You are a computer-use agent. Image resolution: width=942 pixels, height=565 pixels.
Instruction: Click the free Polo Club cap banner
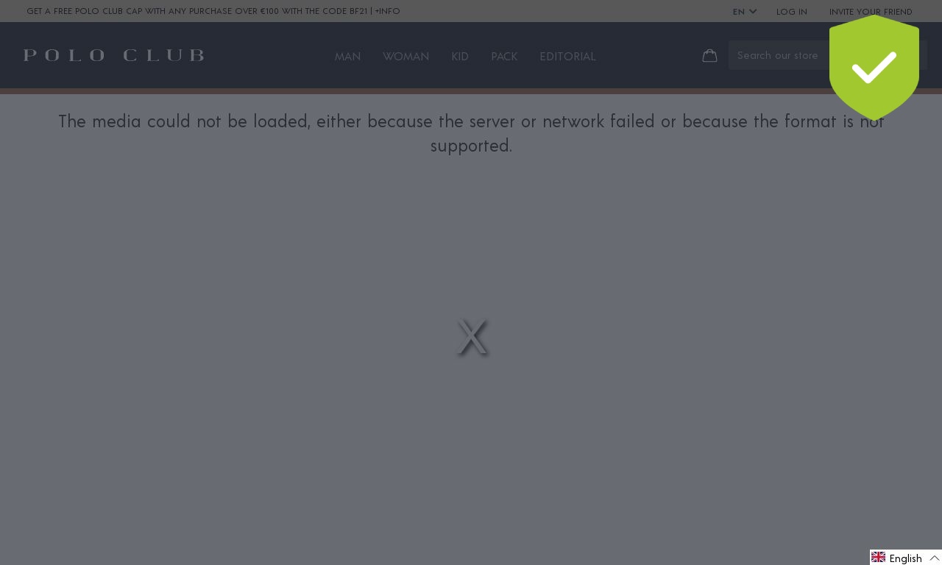(197, 11)
